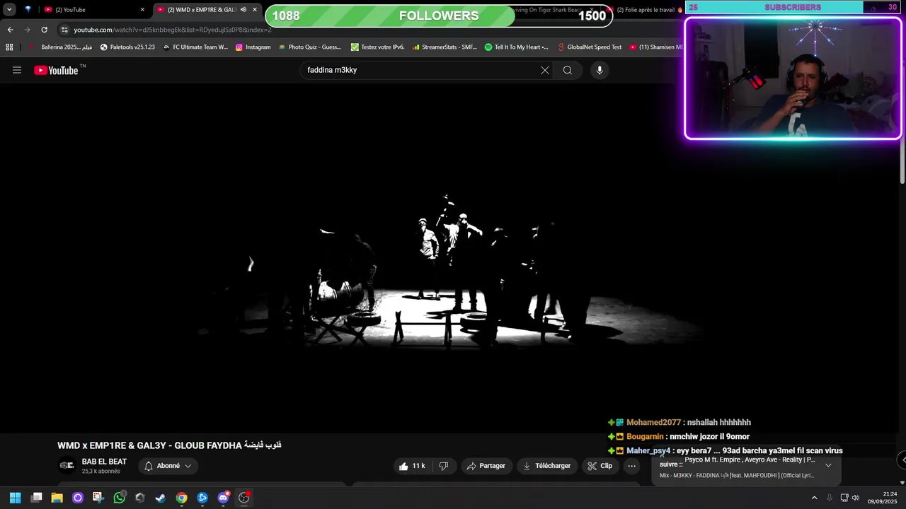Open the (11) Shamisen bookmark

(x=655, y=47)
